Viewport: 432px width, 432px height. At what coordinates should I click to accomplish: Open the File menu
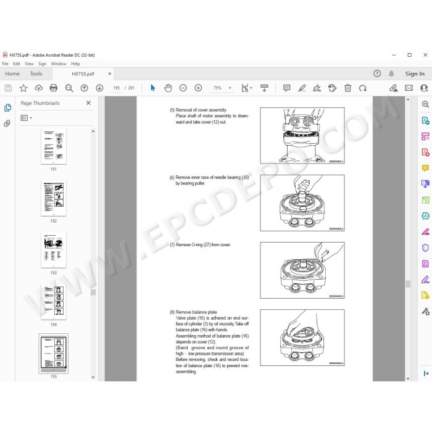5,64
